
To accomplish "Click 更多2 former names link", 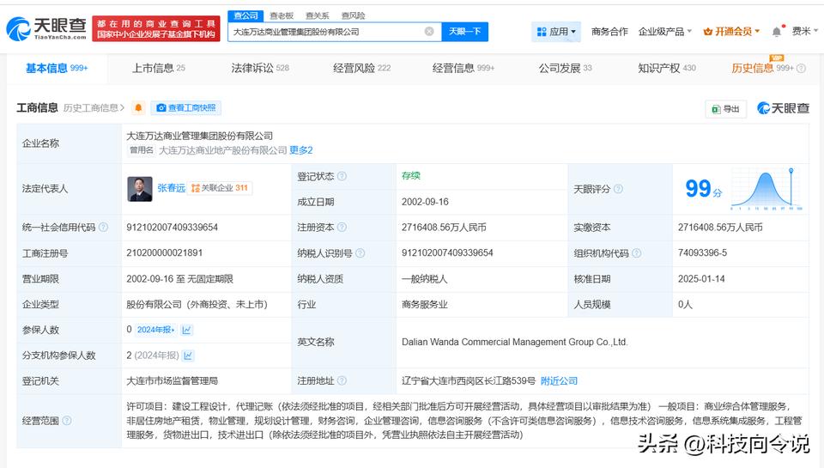I will 301,150.
